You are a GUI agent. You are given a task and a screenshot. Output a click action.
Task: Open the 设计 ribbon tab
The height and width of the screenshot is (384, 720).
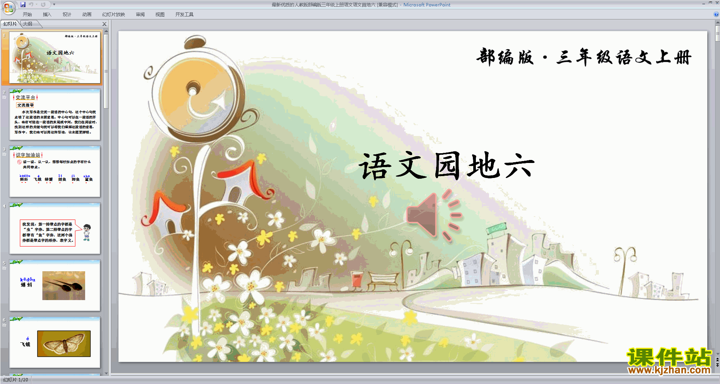click(x=67, y=15)
